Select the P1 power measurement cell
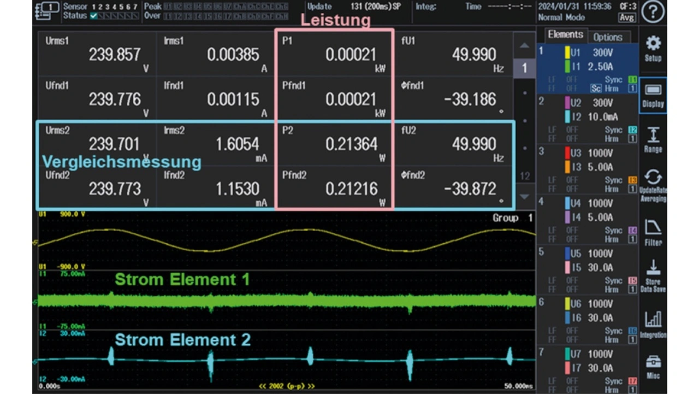Viewport: 699px width, 394px height. 334,54
